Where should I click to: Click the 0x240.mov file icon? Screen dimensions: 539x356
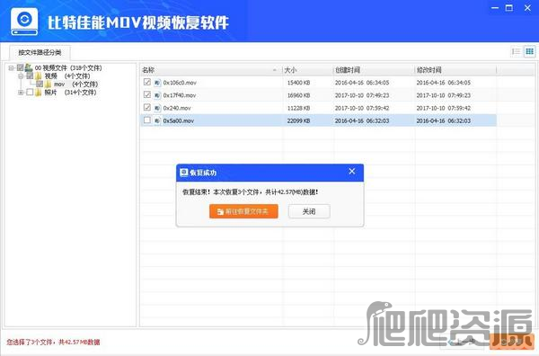[157, 108]
